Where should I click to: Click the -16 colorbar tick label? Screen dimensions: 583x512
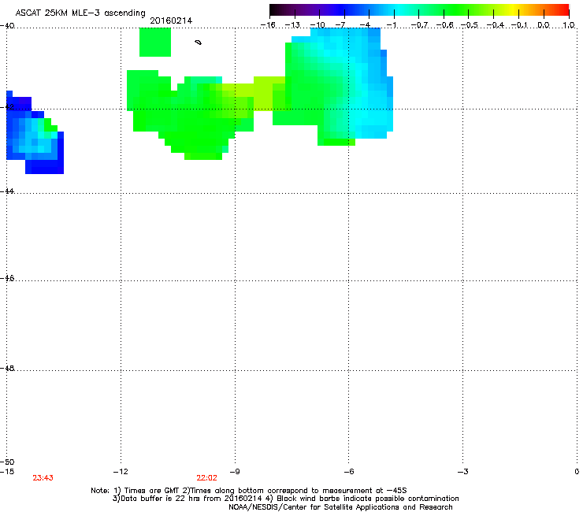coord(268,25)
